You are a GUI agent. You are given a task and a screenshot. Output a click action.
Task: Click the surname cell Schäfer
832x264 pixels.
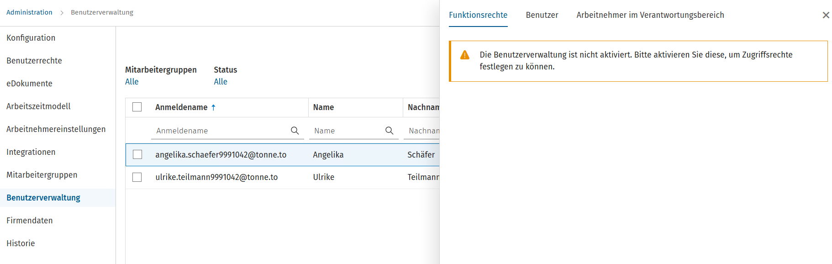[x=421, y=155]
